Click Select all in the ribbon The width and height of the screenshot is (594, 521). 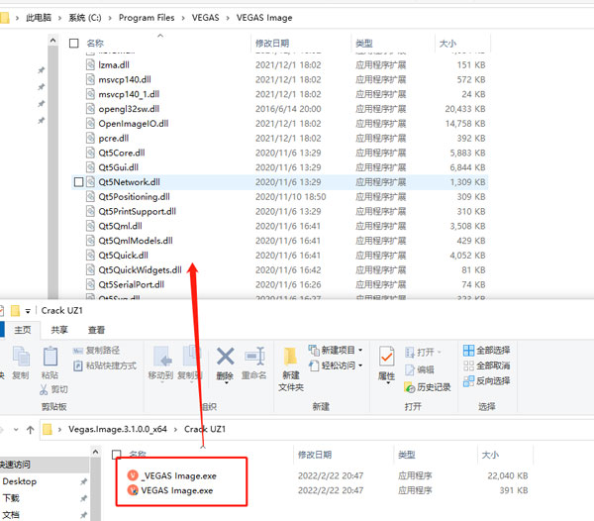click(x=486, y=351)
